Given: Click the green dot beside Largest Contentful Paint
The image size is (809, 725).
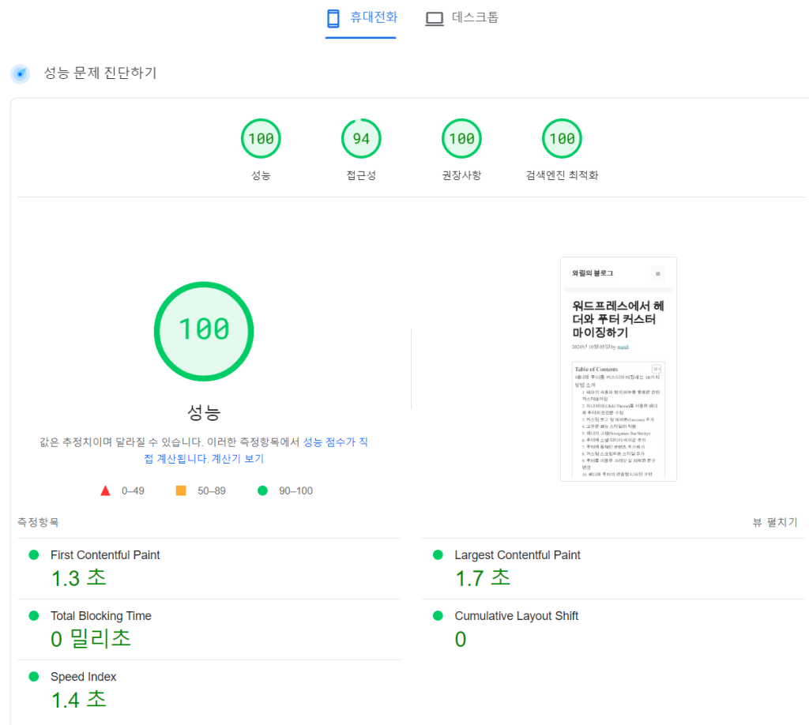Looking at the screenshot, I should pos(438,555).
